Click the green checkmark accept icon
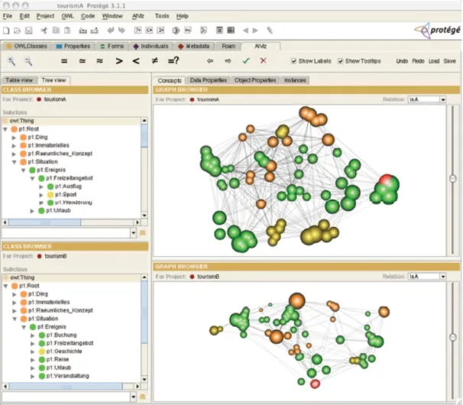The width and height of the screenshot is (463, 405). pyautogui.click(x=246, y=61)
